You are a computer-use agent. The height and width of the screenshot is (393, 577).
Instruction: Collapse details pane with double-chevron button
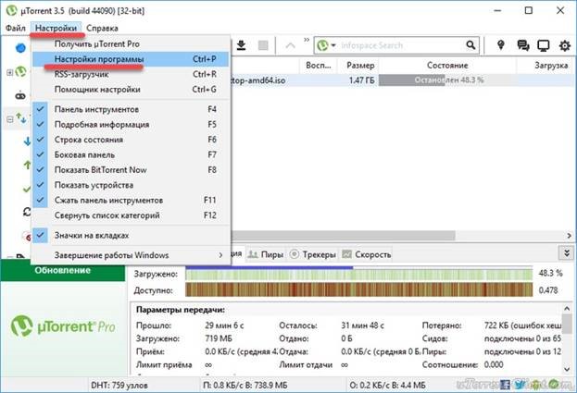point(566,253)
